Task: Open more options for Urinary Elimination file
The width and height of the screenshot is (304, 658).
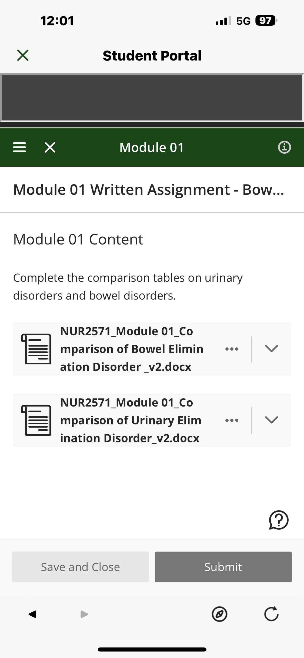Action: 232,420
